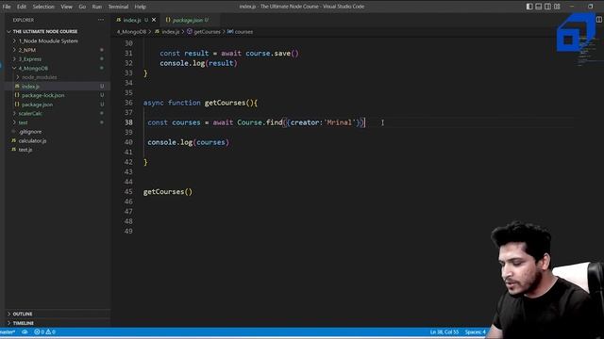604x339 pixels.
Task: Close the index.js tab
Action: (x=154, y=20)
